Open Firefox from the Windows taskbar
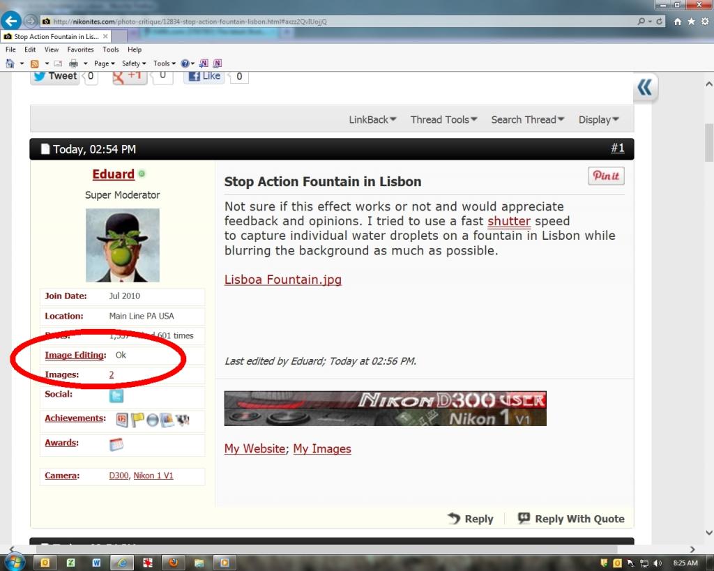 click(173, 562)
